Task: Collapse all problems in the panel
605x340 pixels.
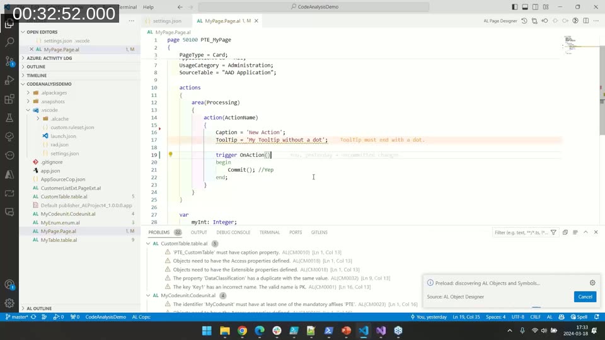Action: point(565,232)
